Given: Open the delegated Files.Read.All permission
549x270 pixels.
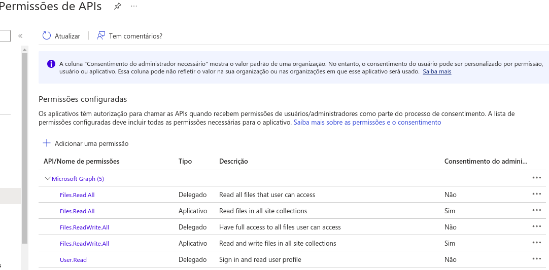Looking at the screenshot, I should tap(77, 195).
